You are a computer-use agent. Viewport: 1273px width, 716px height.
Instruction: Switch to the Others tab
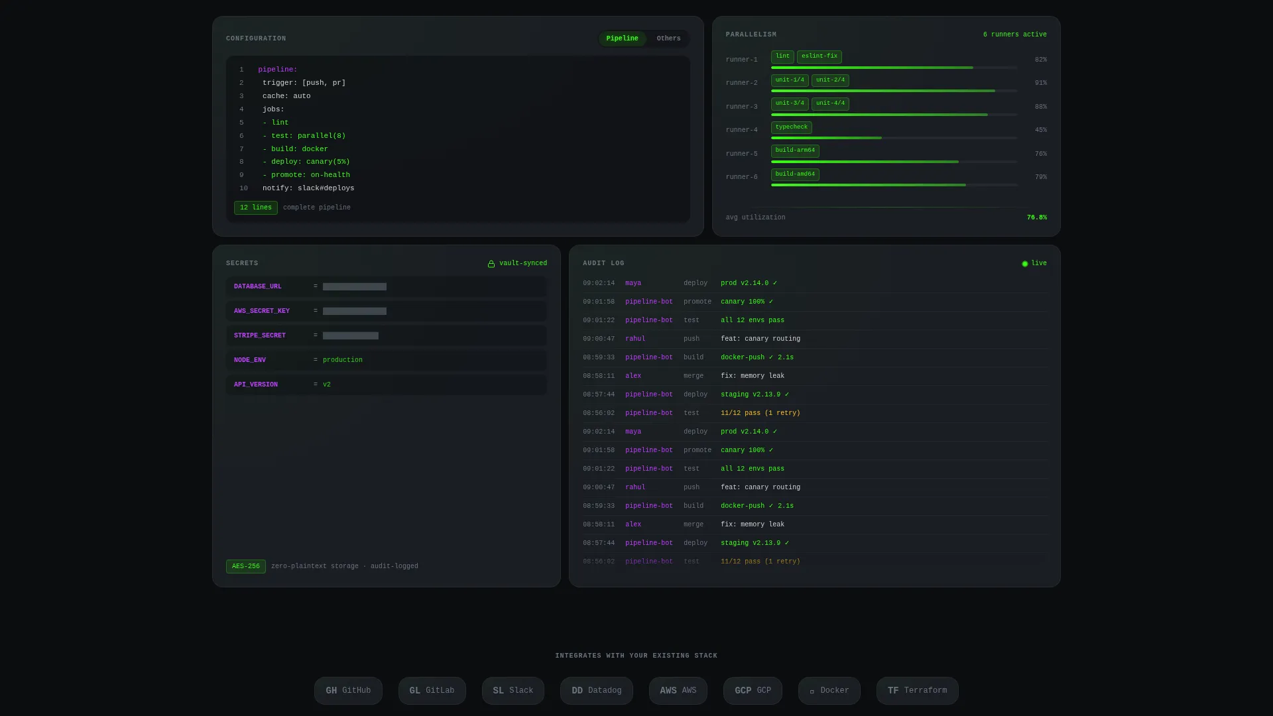[x=668, y=38]
